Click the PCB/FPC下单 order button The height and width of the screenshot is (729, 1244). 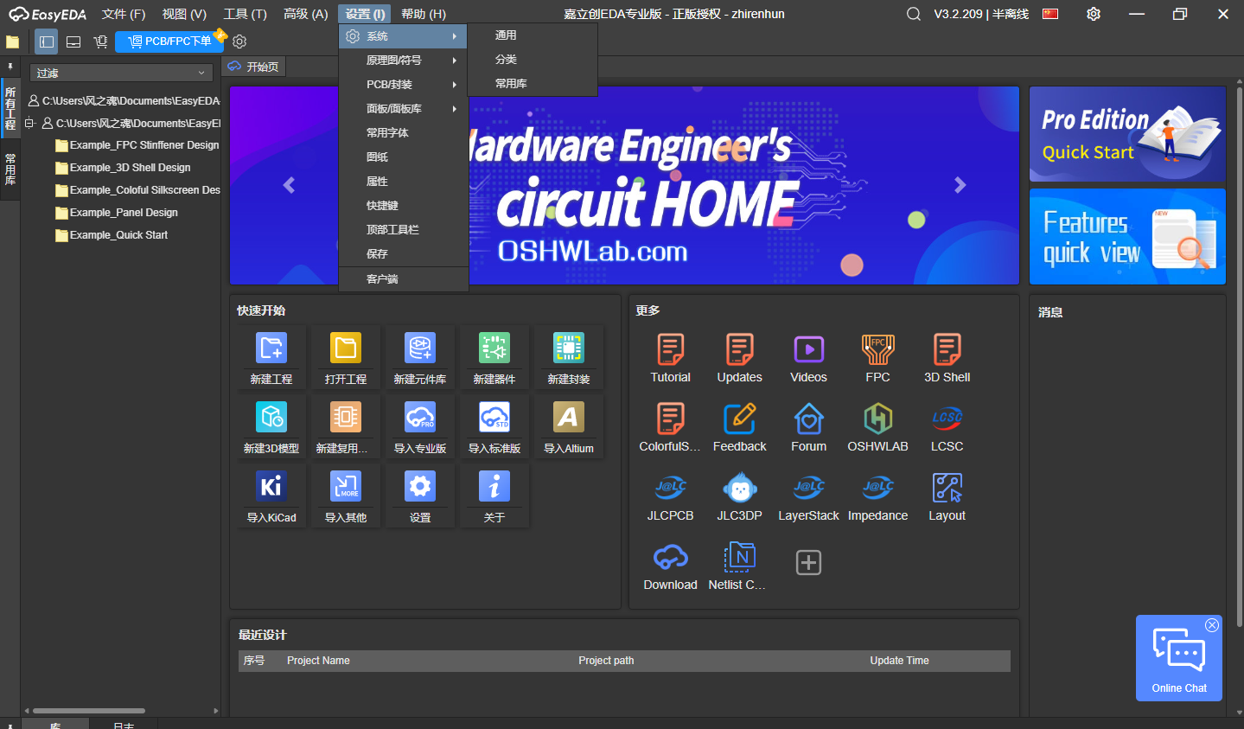coord(169,42)
